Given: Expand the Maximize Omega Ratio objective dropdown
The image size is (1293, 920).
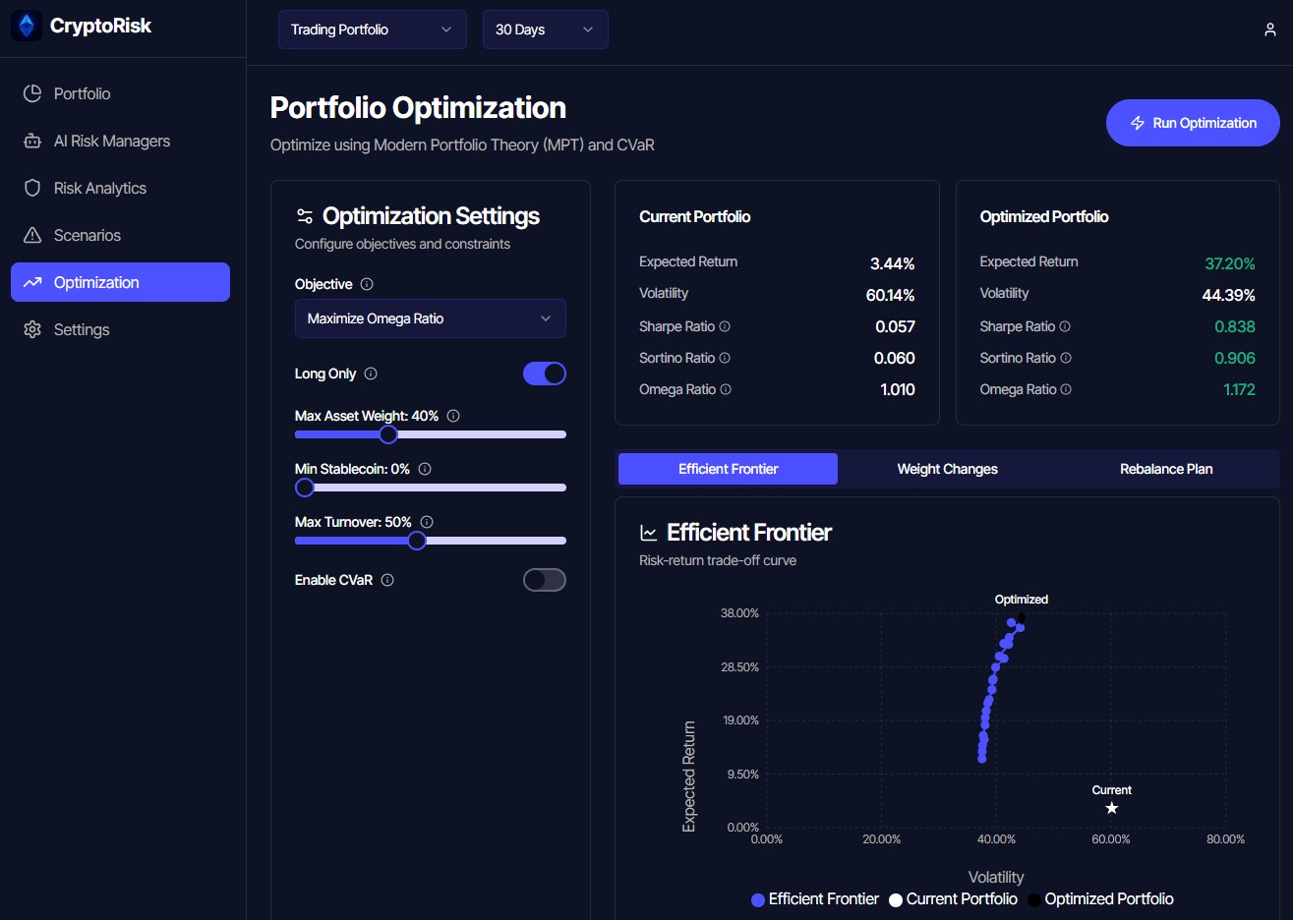Looking at the screenshot, I should 431,318.
